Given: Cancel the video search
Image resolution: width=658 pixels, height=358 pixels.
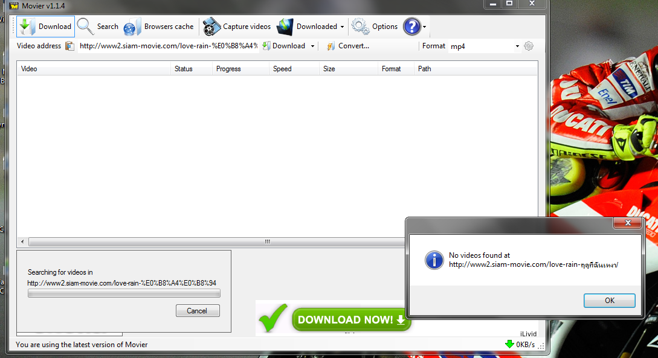Looking at the screenshot, I should click(x=198, y=311).
